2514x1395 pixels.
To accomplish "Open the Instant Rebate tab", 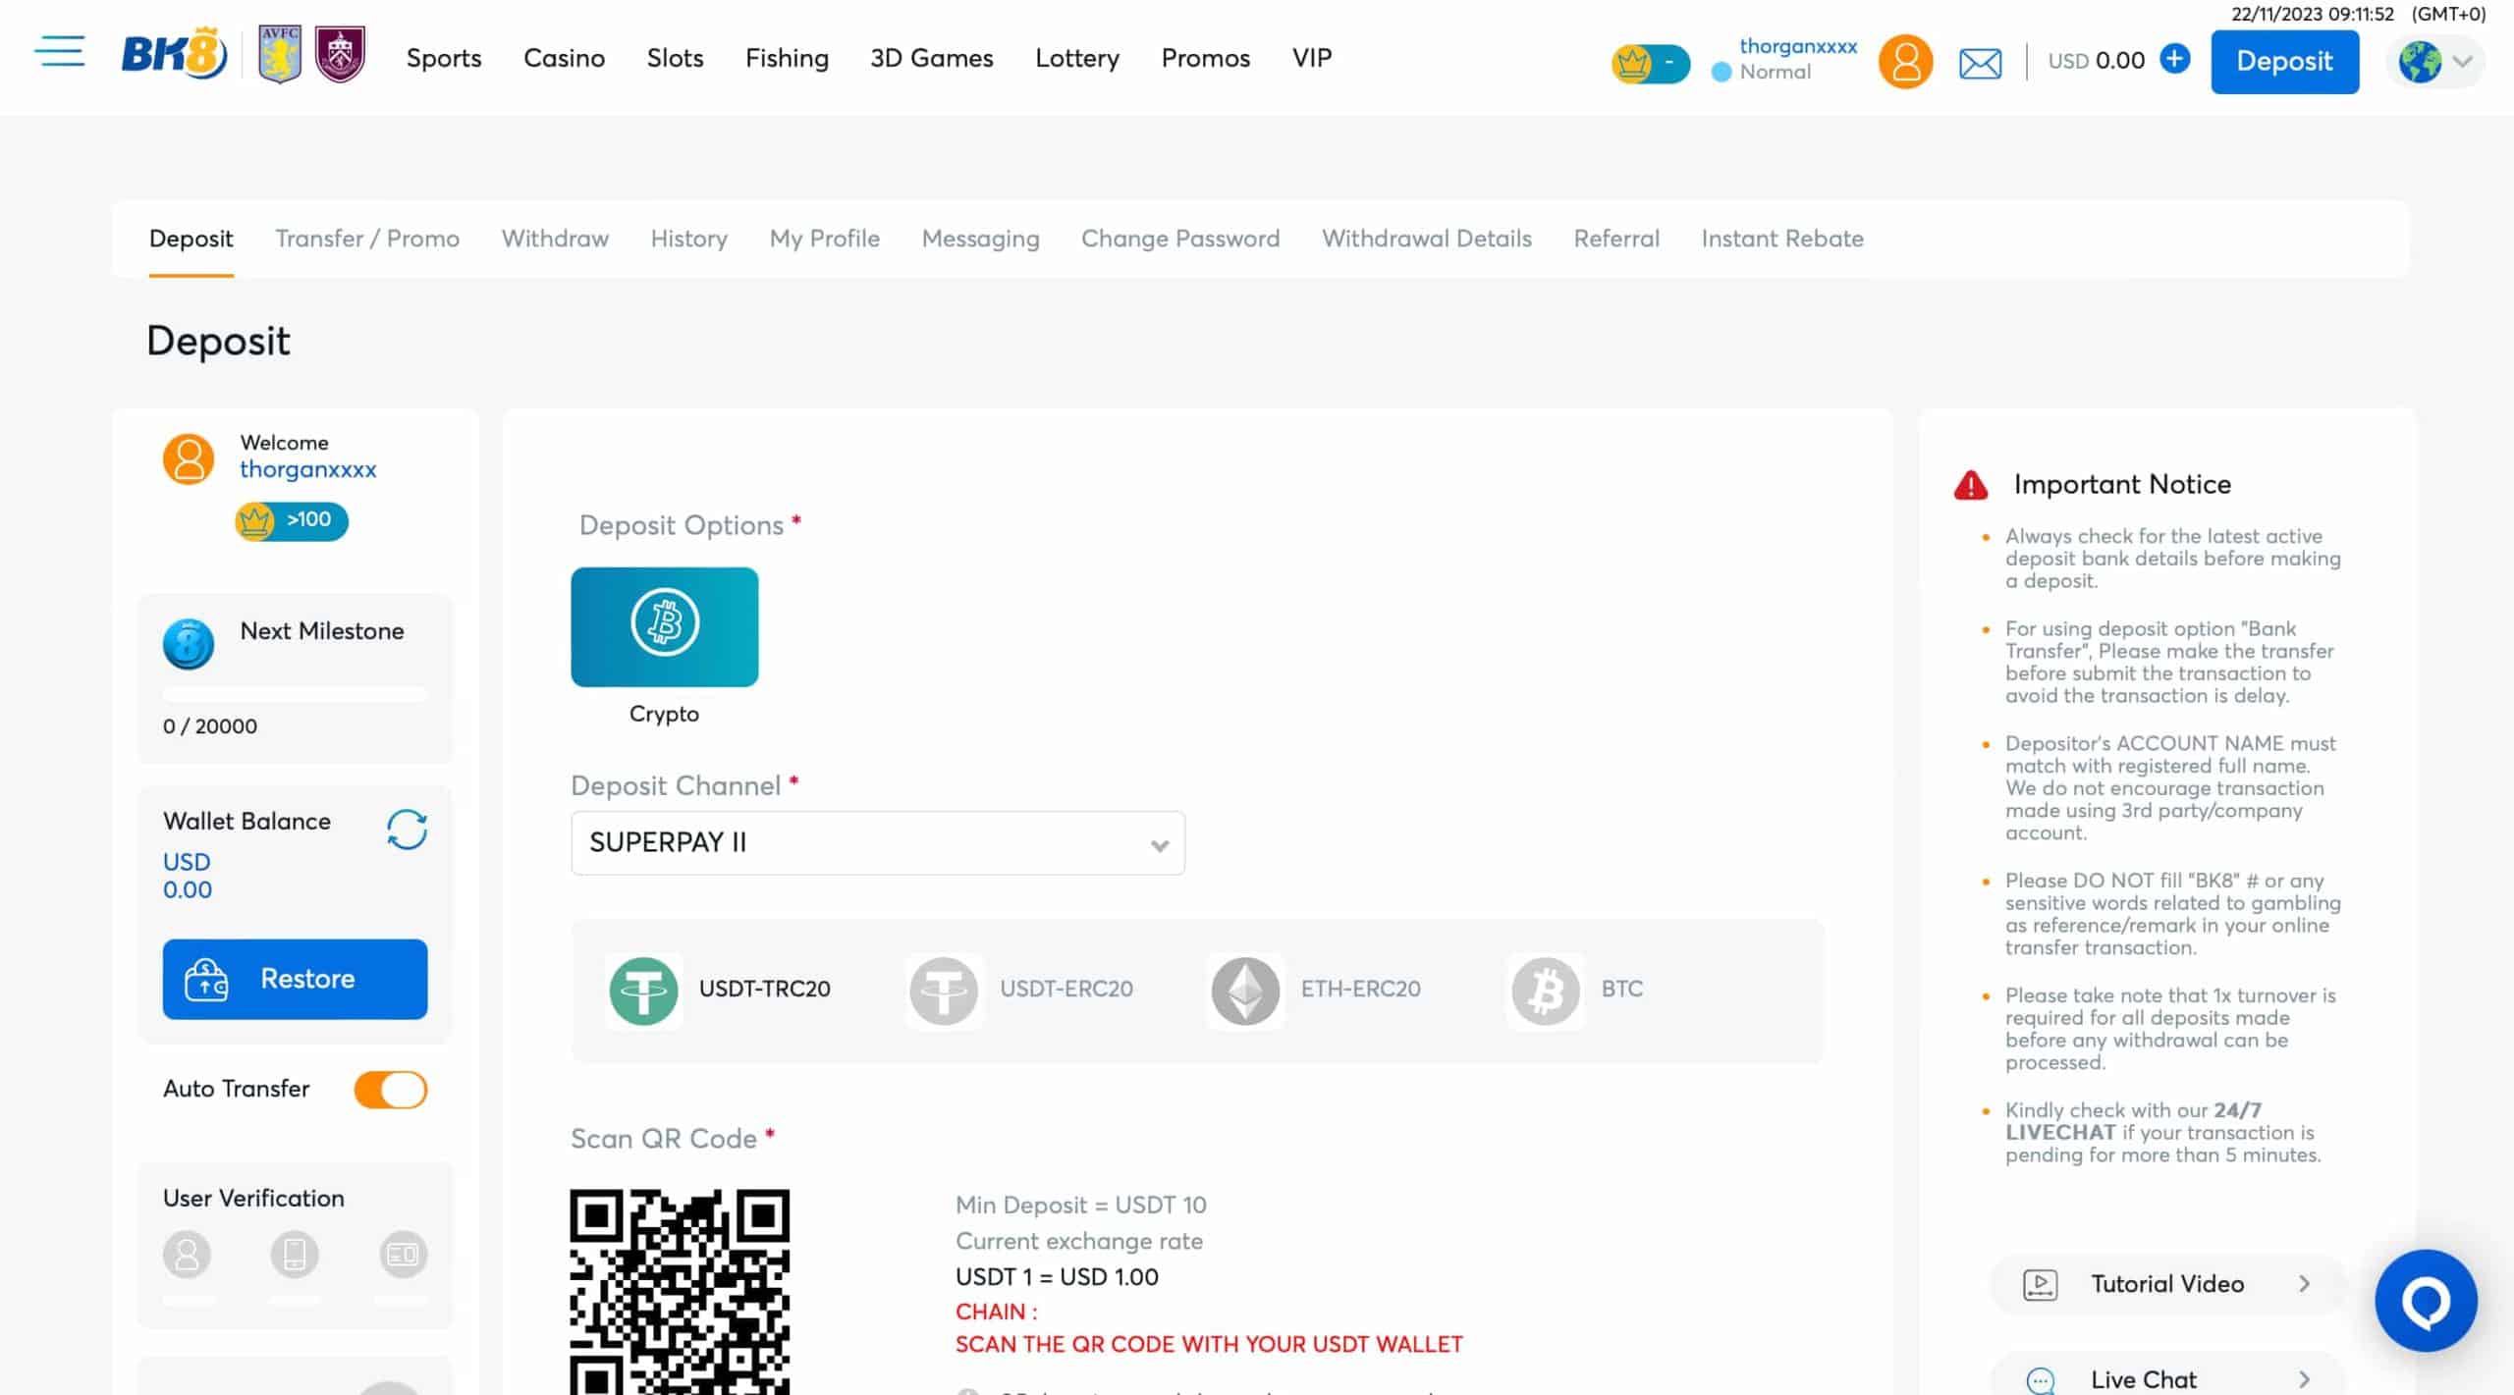I will pyautogui.click(x=1782, y=239).
